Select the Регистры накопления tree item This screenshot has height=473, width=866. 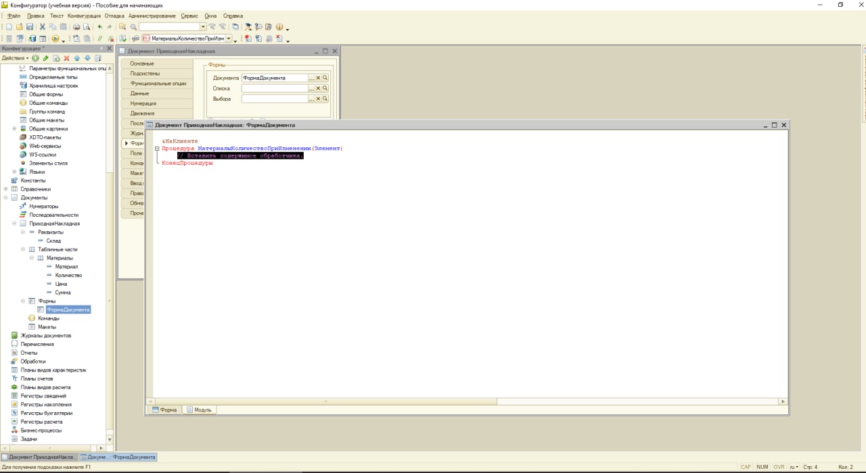point(46,405)
